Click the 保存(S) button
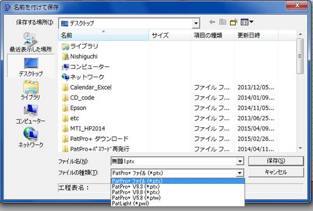The image size is (313, 211). coord(276,161)
